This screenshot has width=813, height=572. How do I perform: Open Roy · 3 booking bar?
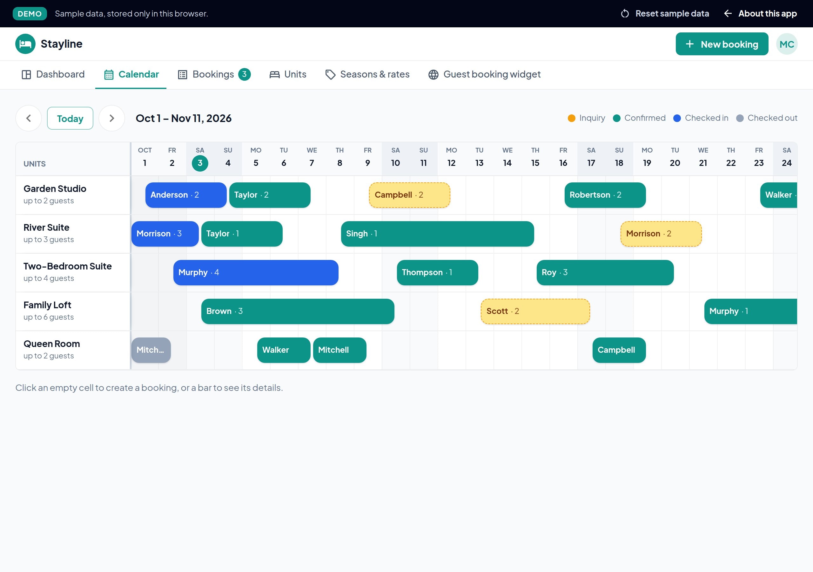[605, 273]
